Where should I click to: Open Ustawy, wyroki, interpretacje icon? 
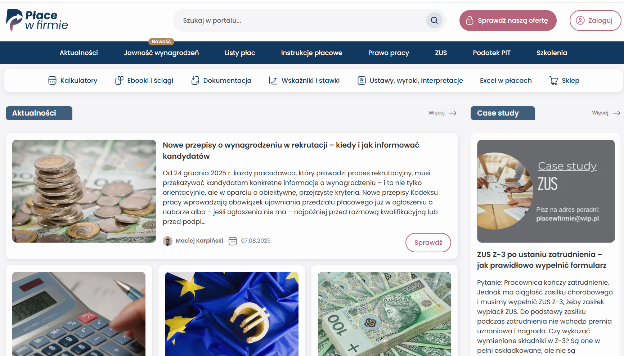click(362, 81)
